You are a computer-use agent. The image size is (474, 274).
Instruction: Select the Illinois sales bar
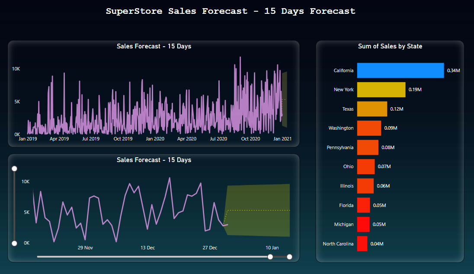click(365, 186)
